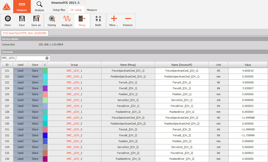The height and width of the screenshot is (162, 268).
Task: Select Dewesoft name Position_(CH_1)
Action: [182, 94]
